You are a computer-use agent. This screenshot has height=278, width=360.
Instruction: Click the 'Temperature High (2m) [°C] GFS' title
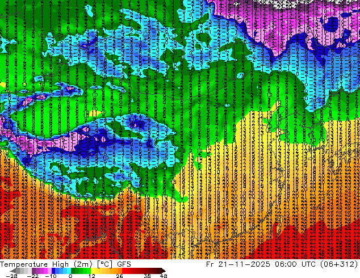(65, 264)
